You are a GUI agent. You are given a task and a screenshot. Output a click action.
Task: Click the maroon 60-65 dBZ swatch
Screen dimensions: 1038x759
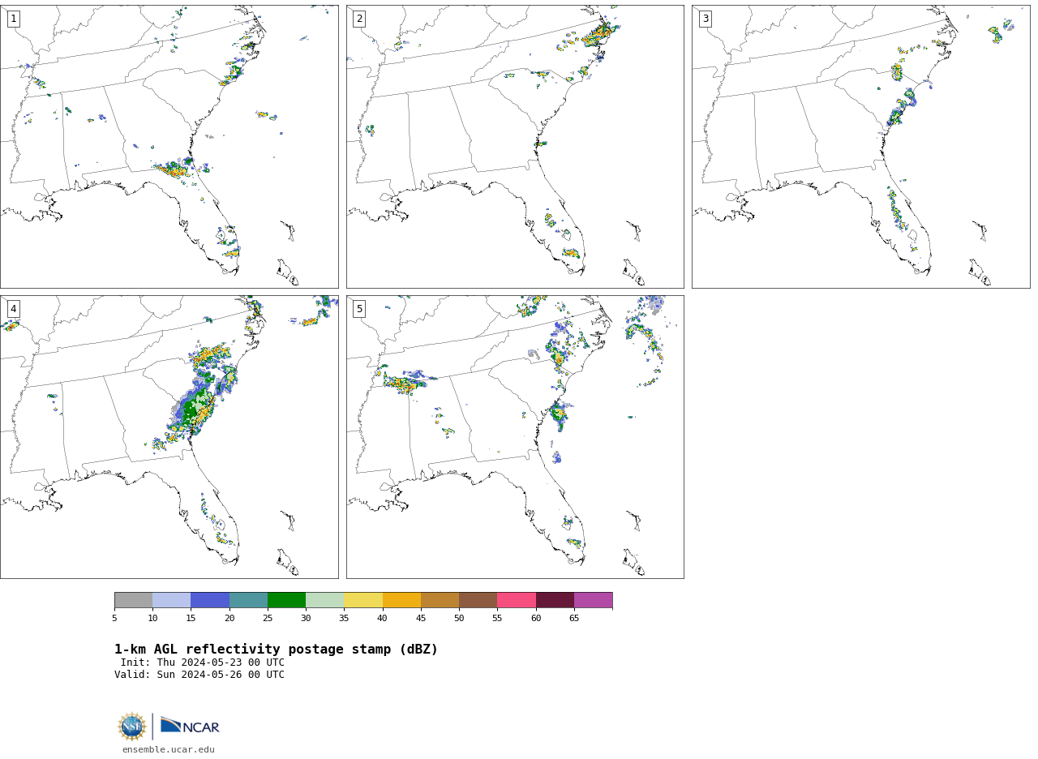[x=555, y=600]
